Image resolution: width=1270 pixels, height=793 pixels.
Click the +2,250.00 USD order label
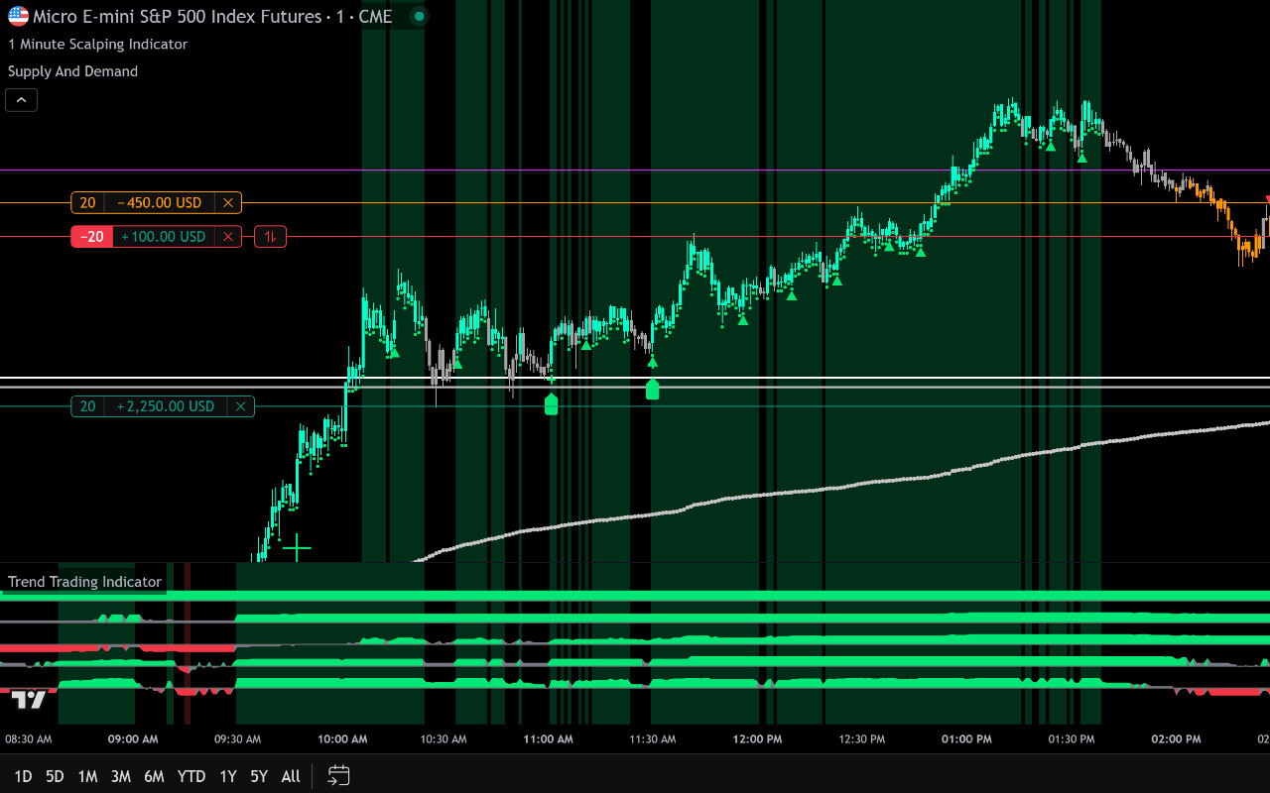pyautogui.click(x=166, y=406)
